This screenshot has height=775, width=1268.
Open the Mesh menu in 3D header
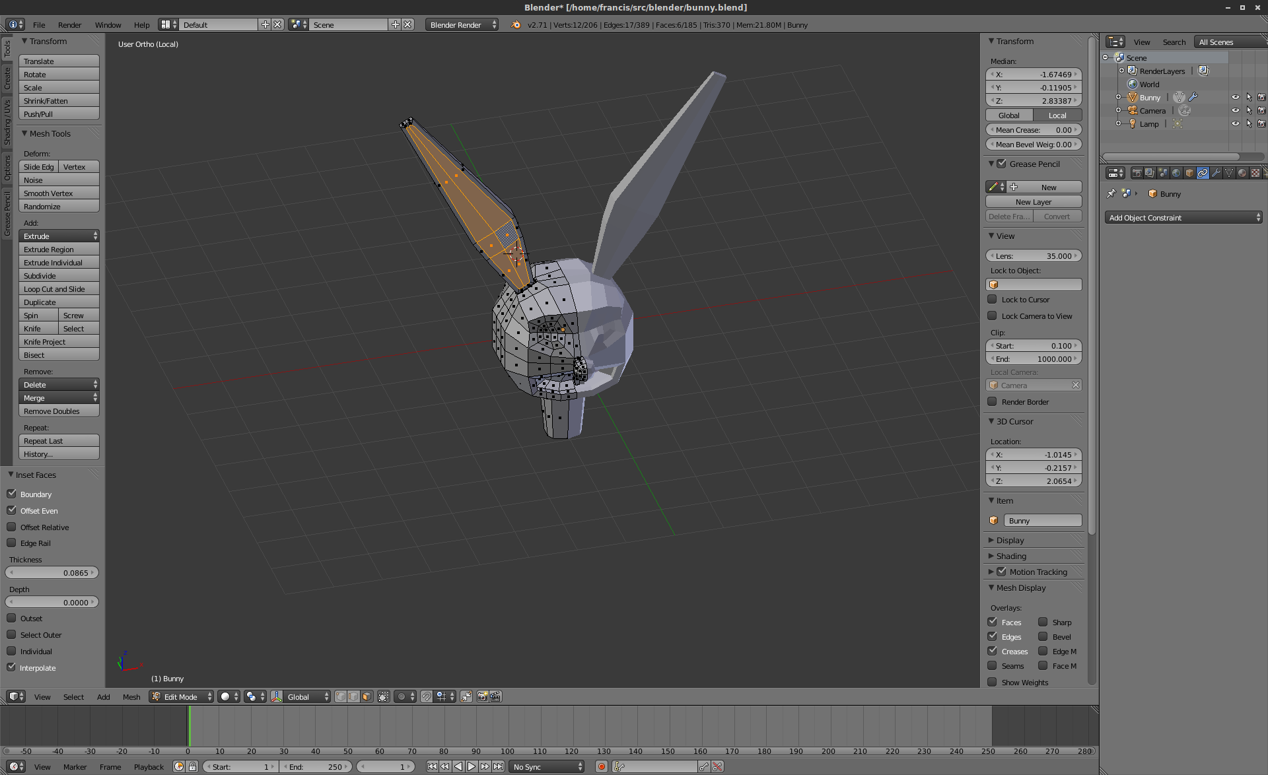131,696
